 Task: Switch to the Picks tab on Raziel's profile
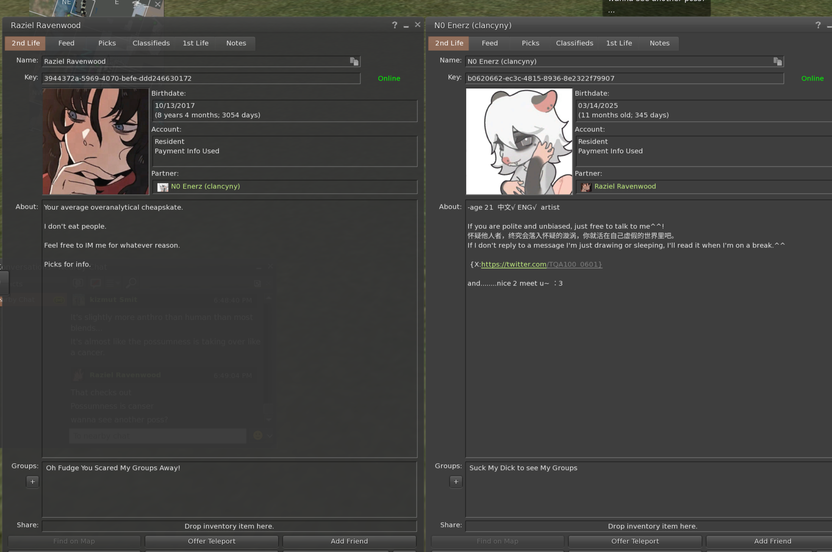(107, 43)
